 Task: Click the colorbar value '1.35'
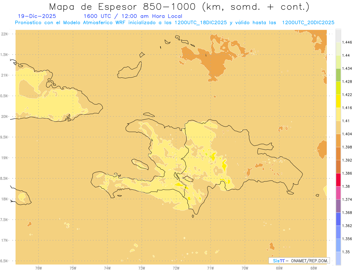pyautogui.click(x=346, y=252)
